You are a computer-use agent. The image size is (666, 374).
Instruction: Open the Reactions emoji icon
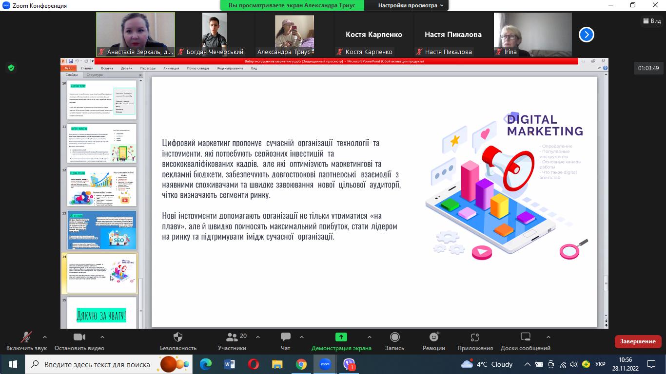coord(433,337)
